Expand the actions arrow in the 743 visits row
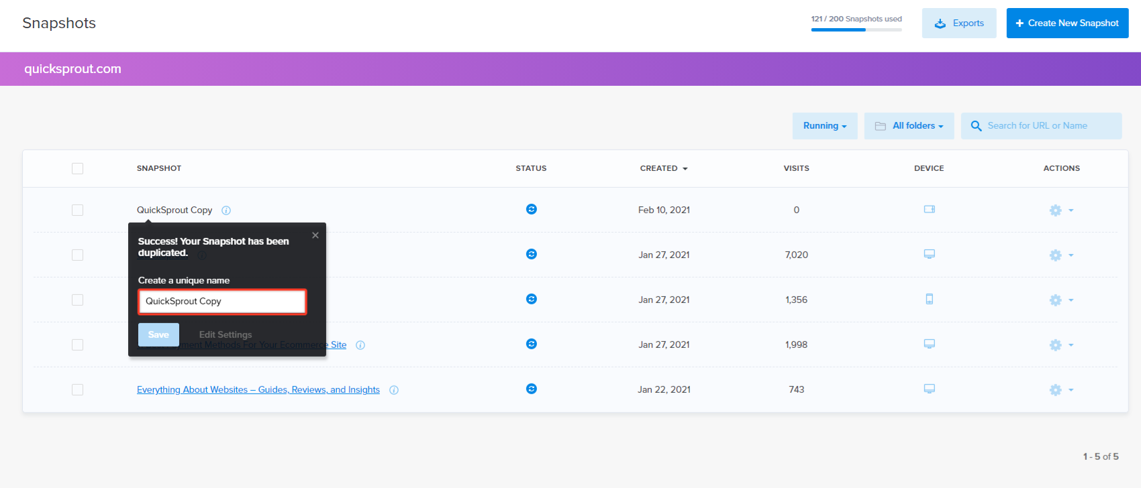The image size is (1141, 488). click(1071, 390)
